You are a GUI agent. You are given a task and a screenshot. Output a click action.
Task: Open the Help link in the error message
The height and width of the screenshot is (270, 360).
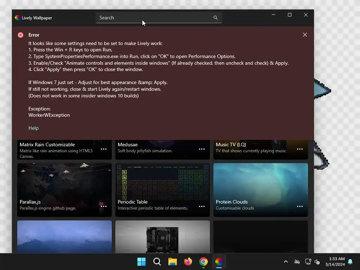[33, 128]
